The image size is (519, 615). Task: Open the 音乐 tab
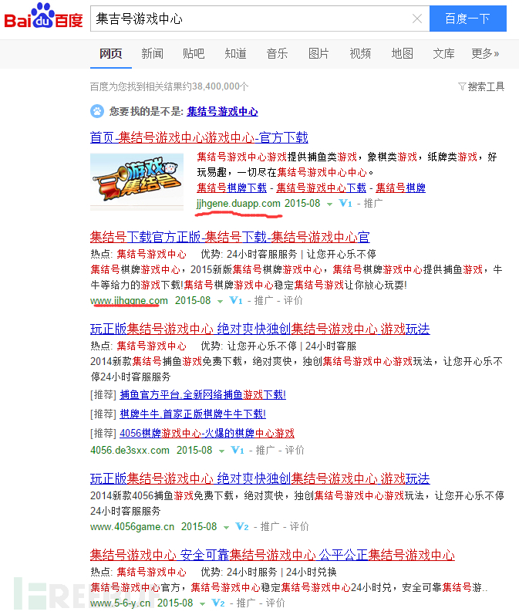point(277,53)
